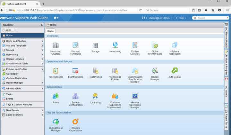Open the Auto Deploy icon in Operations

[x=175, y=71]
